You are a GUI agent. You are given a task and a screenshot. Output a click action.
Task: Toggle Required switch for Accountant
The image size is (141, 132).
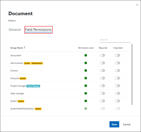coord(103,55)
